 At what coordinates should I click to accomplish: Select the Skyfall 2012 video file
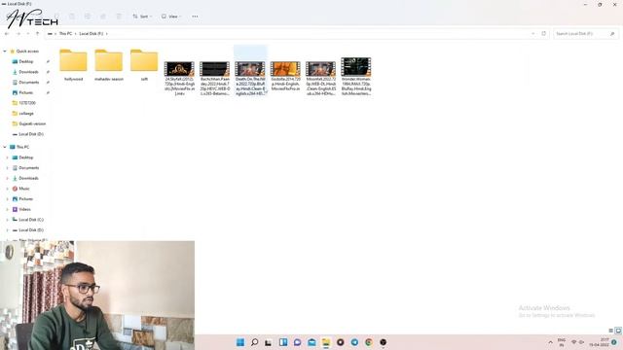point(179,78)
